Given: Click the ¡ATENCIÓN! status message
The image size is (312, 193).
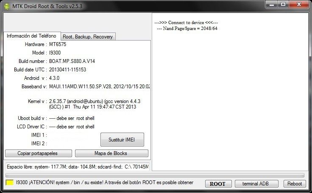Looking at the screenshot, I should [x=105, y=182].
